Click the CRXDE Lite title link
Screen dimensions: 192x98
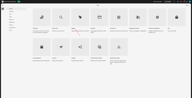35,28
